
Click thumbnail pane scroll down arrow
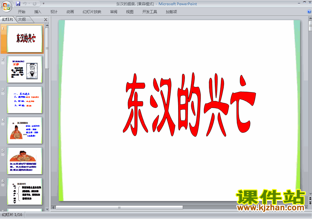47,209
